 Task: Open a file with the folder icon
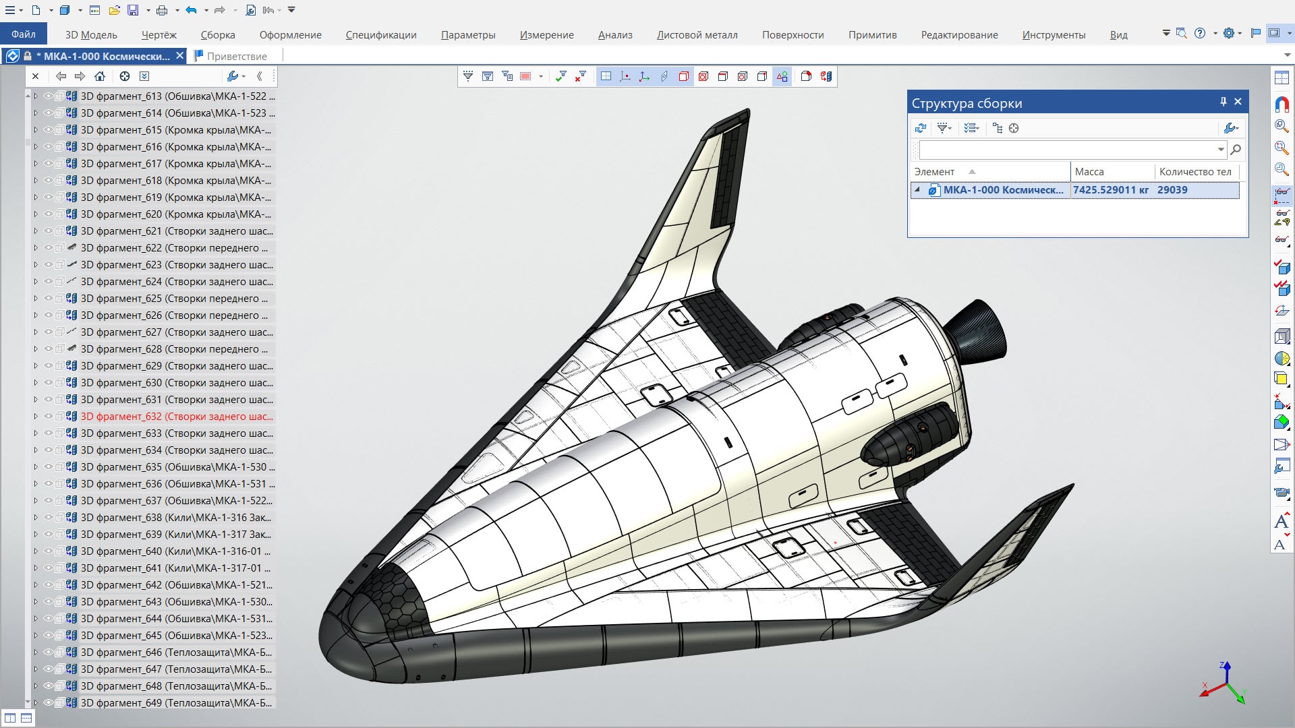click(114, 10)
